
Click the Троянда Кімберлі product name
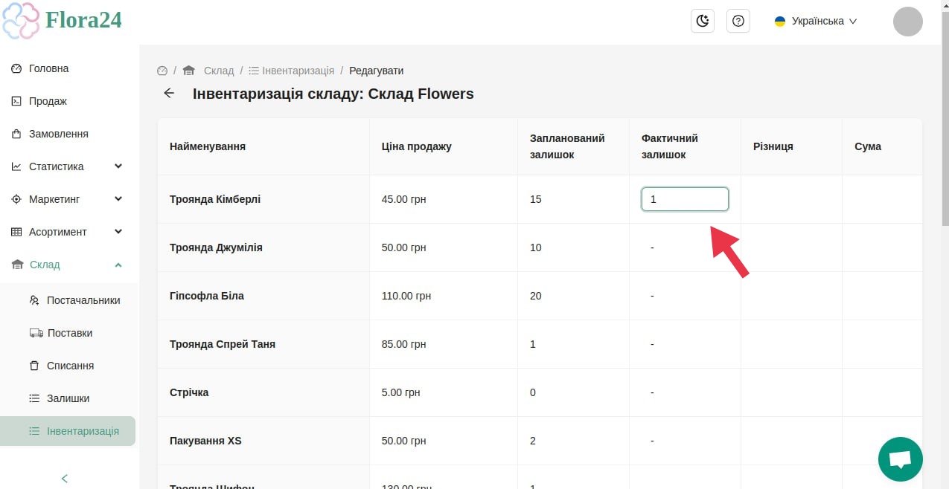(215, 199)
